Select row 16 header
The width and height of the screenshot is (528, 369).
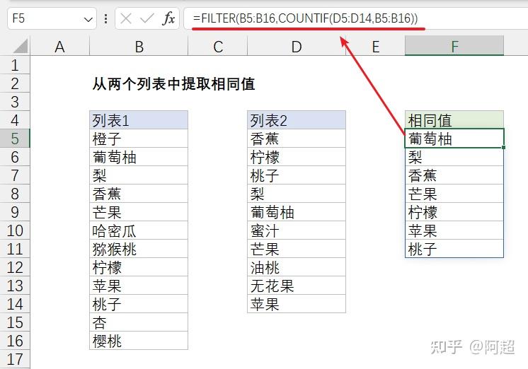tap(15, 341)
